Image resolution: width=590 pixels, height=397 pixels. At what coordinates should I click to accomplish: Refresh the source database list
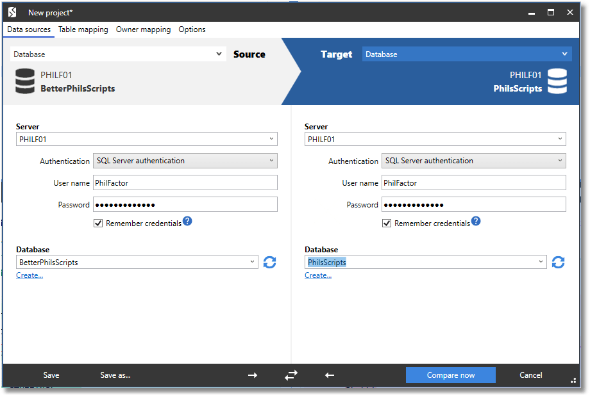pyautogui.click(x=269, y=262)
